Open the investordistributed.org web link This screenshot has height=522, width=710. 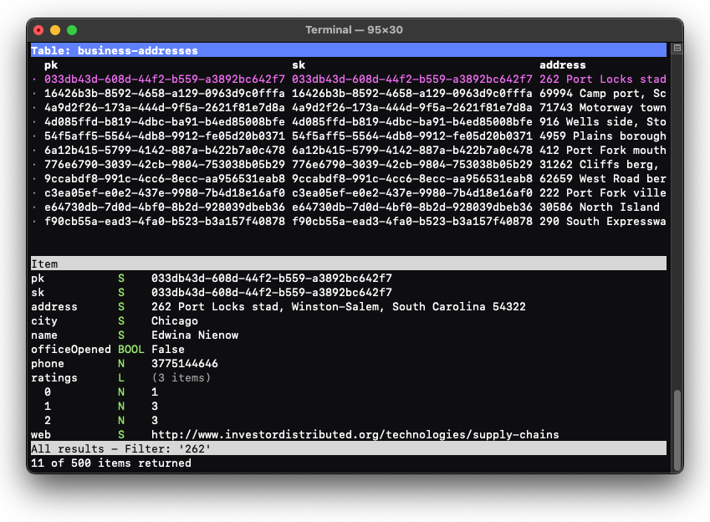pyautogui.click(x=355, y=435)
